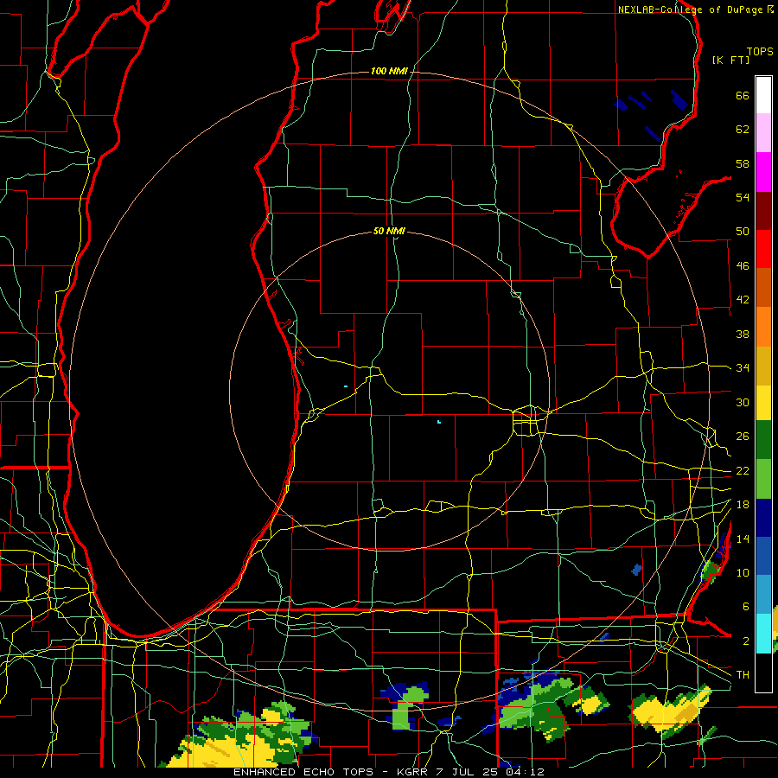Image resolution: width=778 pixels, height=778 pixels.
Task: Click the magenta 58 kft legend swatch
Action: 763,172
